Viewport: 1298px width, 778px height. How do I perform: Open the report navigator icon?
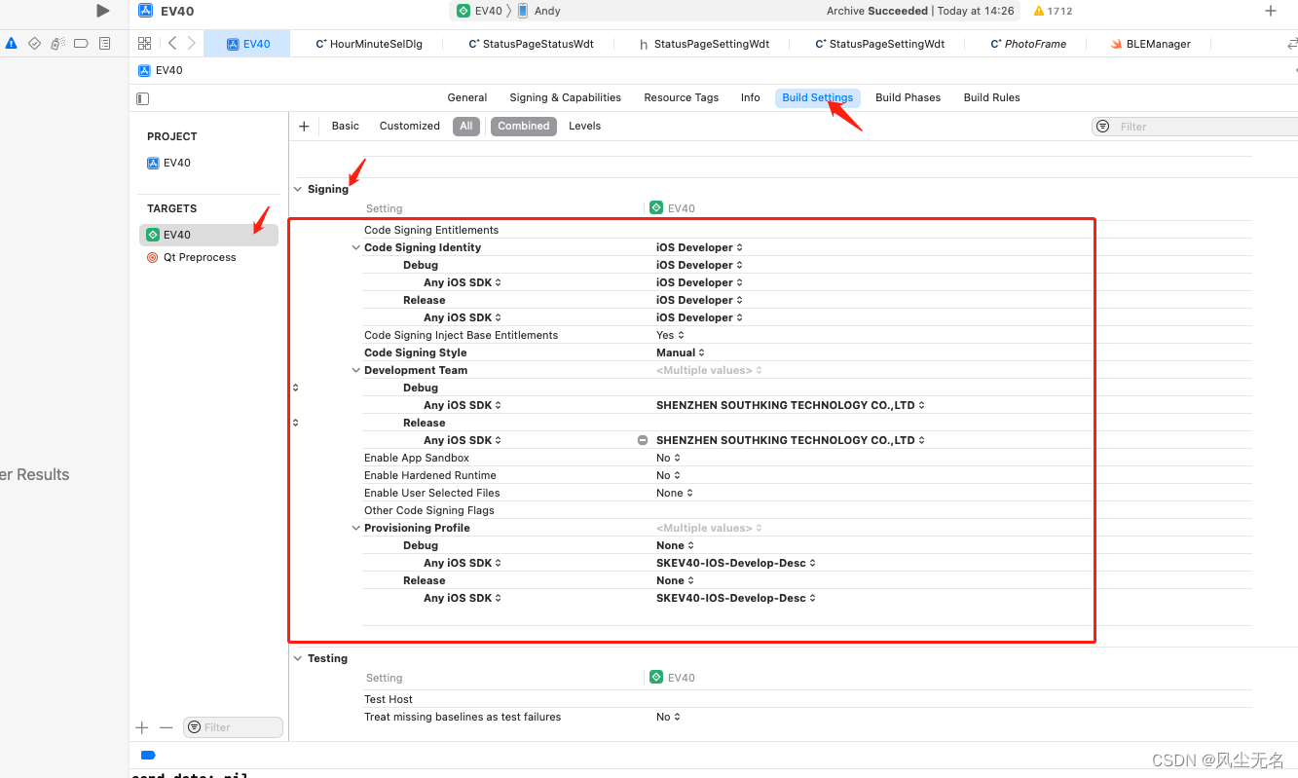[105, 44]
